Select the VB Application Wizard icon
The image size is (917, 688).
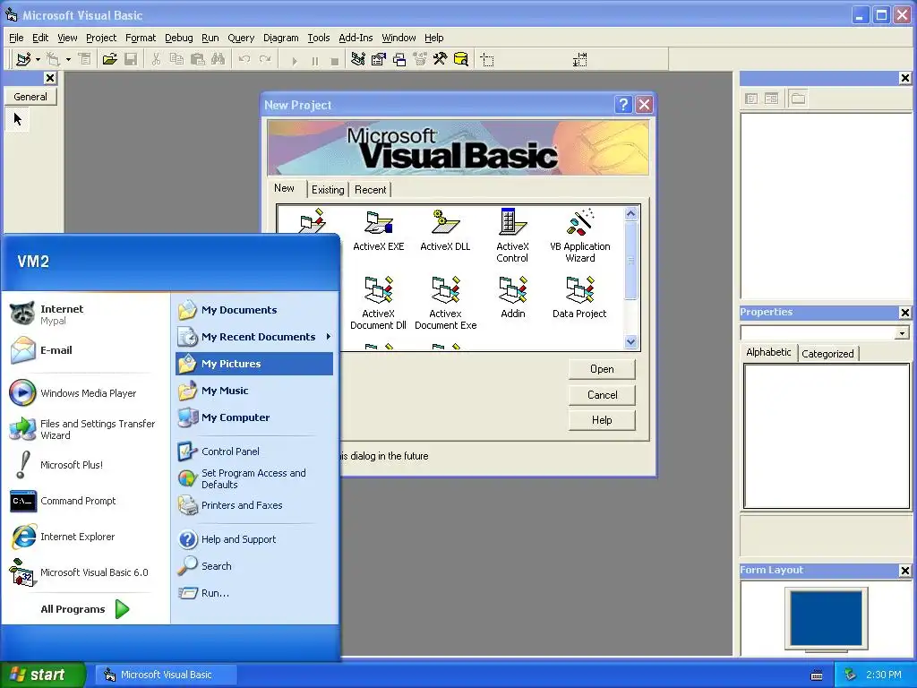click(580, 236)
